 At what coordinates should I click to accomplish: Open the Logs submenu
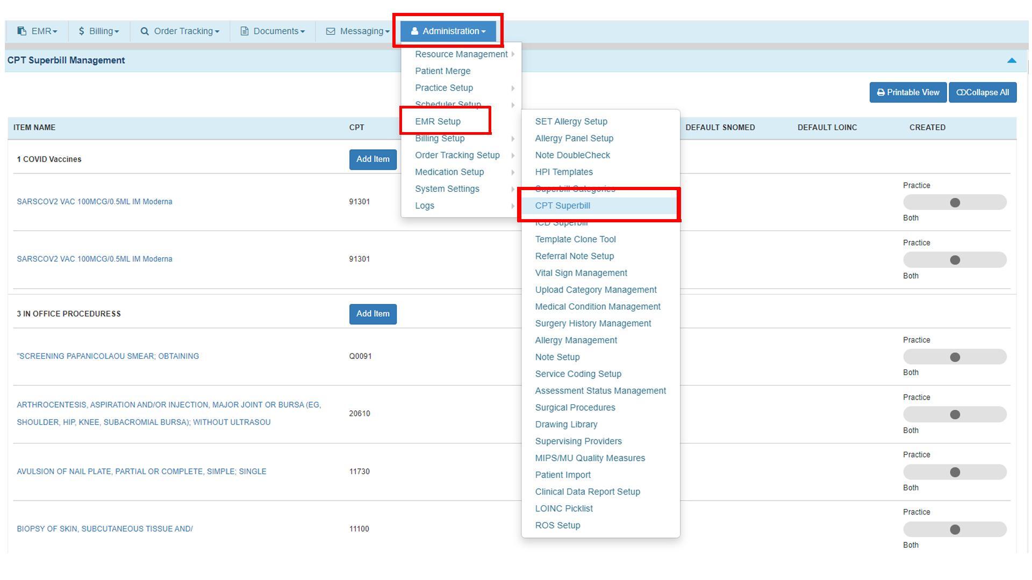click(425, 206)
